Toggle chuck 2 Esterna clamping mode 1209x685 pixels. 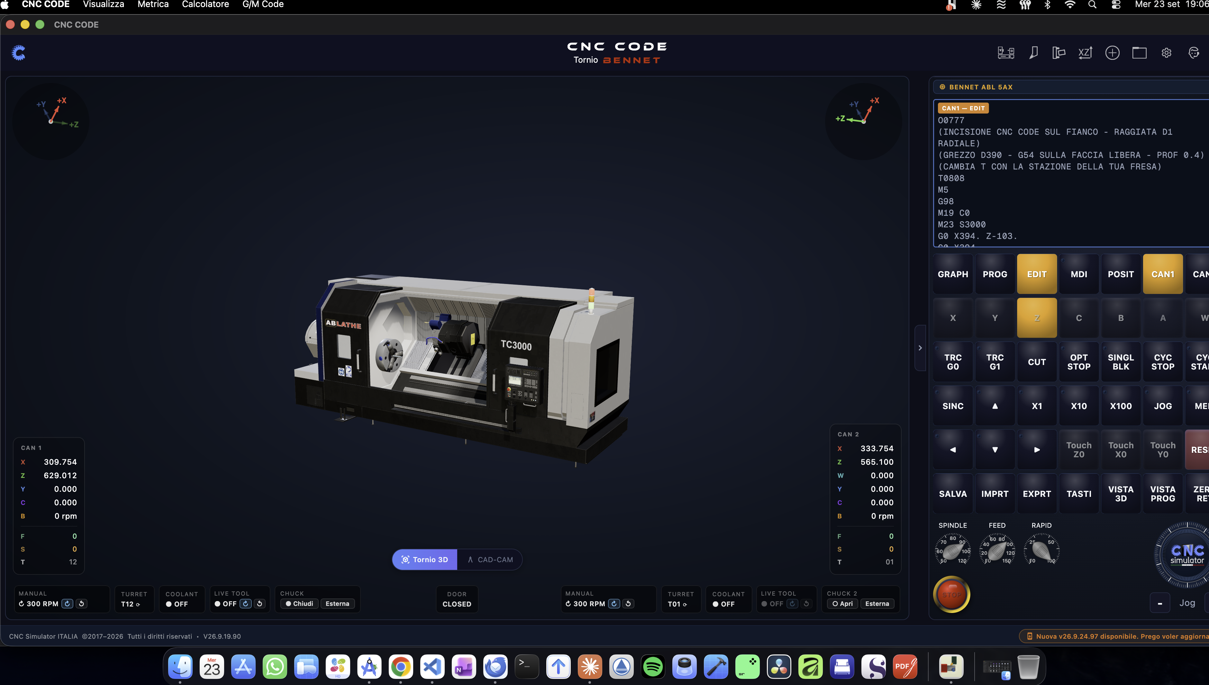pyautogui.click(x=877, y=604)
